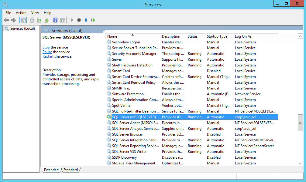Image resolution: width=306 pixels, height=182 pixels.
Task: Select the SQL Full-text Filter Daemon row
Action: tap(192, 111)
